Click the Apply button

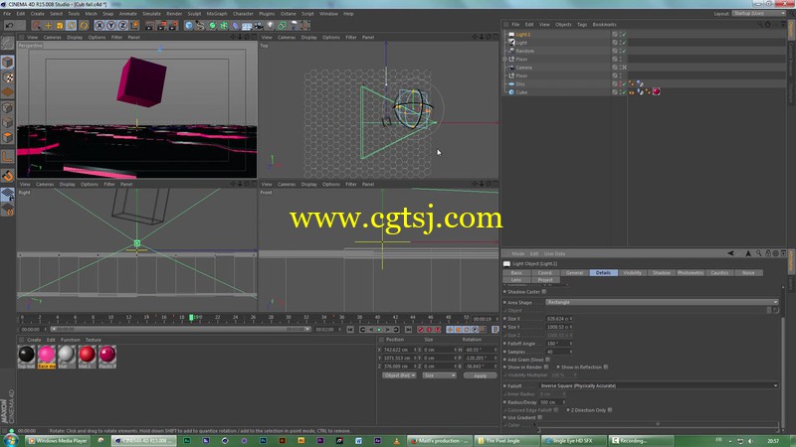click(480, 375)
